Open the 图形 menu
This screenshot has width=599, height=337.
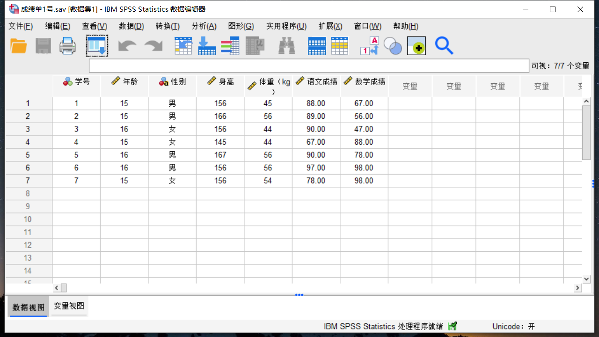click(x=241, y=26)
